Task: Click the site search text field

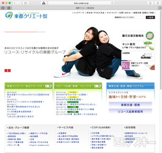Action: click(x=129, y=17)
